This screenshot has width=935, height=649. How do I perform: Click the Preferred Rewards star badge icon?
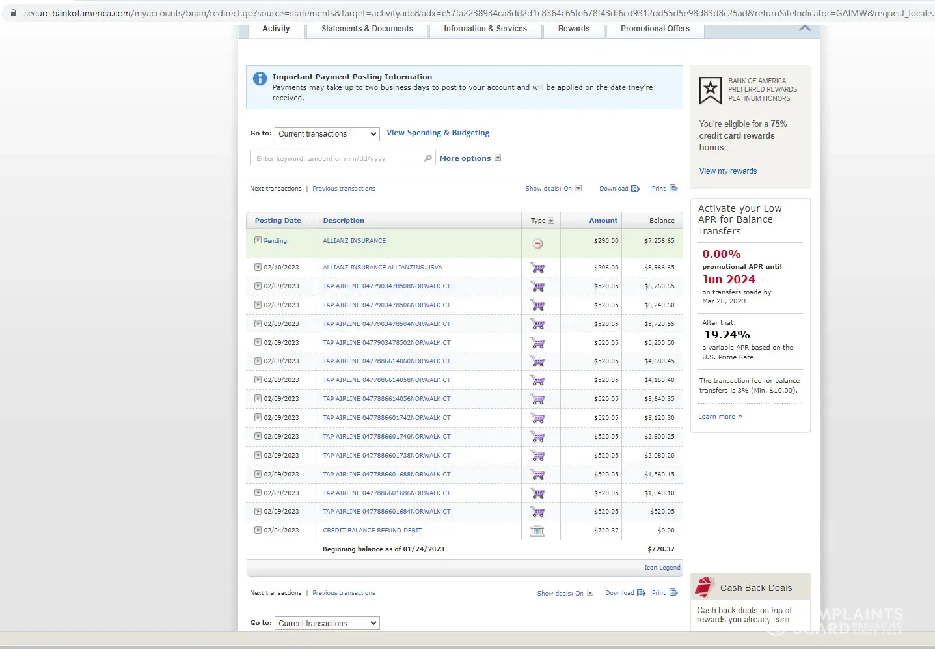tap(710, 90)
